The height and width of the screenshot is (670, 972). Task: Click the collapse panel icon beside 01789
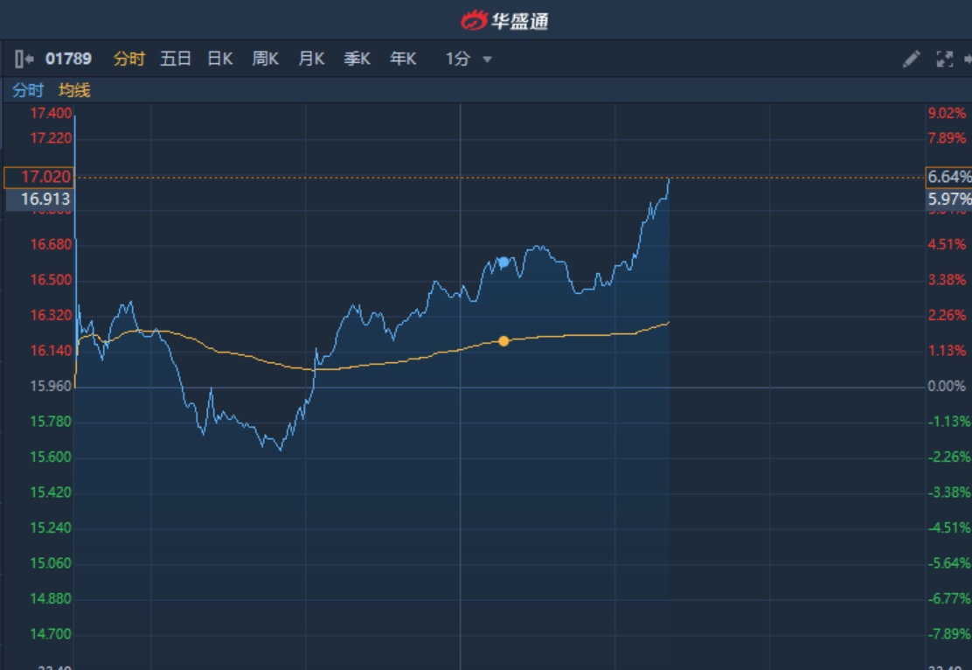tap(24, 59)
